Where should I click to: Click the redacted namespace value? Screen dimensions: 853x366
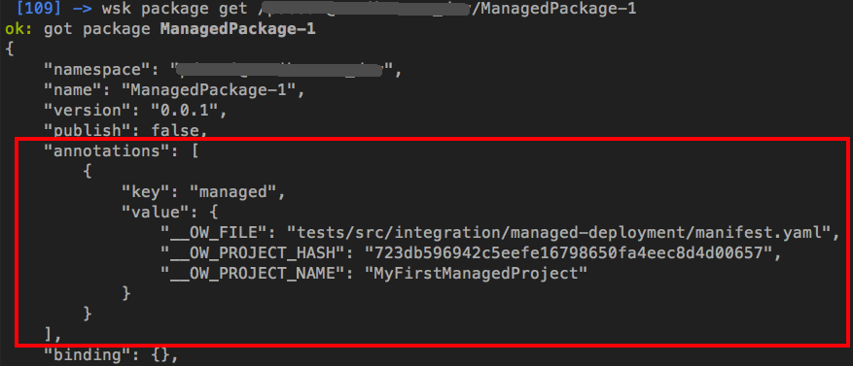click(x=285, y=70)
